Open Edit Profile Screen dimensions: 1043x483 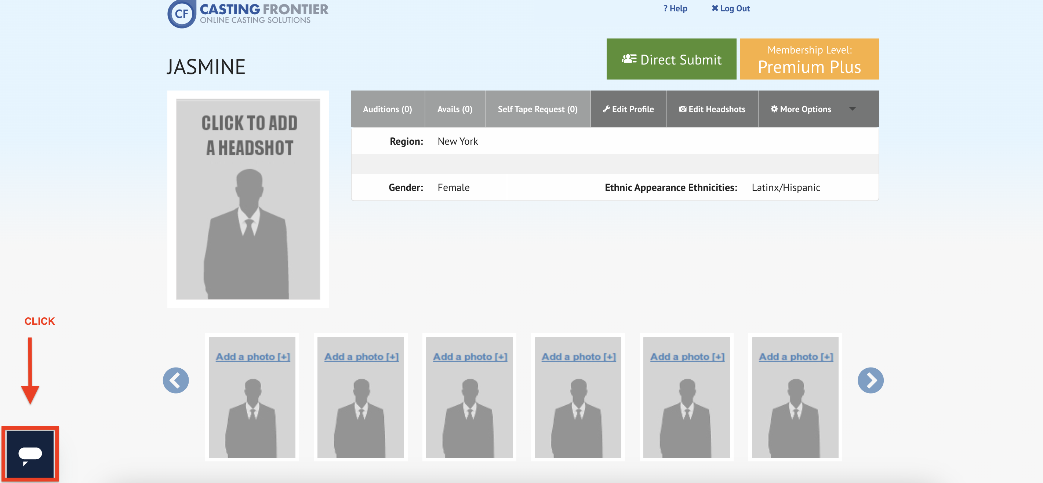pyautogui.click(x=628, y=109)
